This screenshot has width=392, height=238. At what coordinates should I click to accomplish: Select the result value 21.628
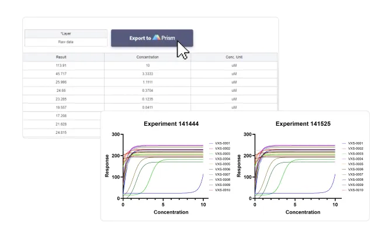click(x=61, y=124)
